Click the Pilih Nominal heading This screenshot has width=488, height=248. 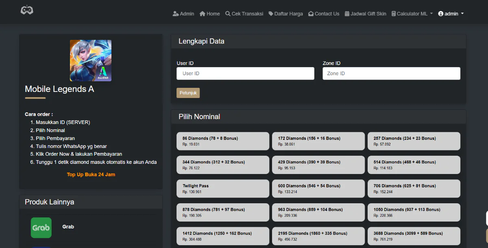coord(199,117)
